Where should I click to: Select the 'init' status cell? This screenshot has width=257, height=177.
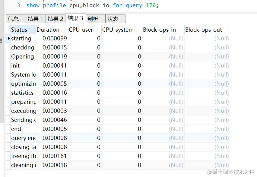coord(23,65)
